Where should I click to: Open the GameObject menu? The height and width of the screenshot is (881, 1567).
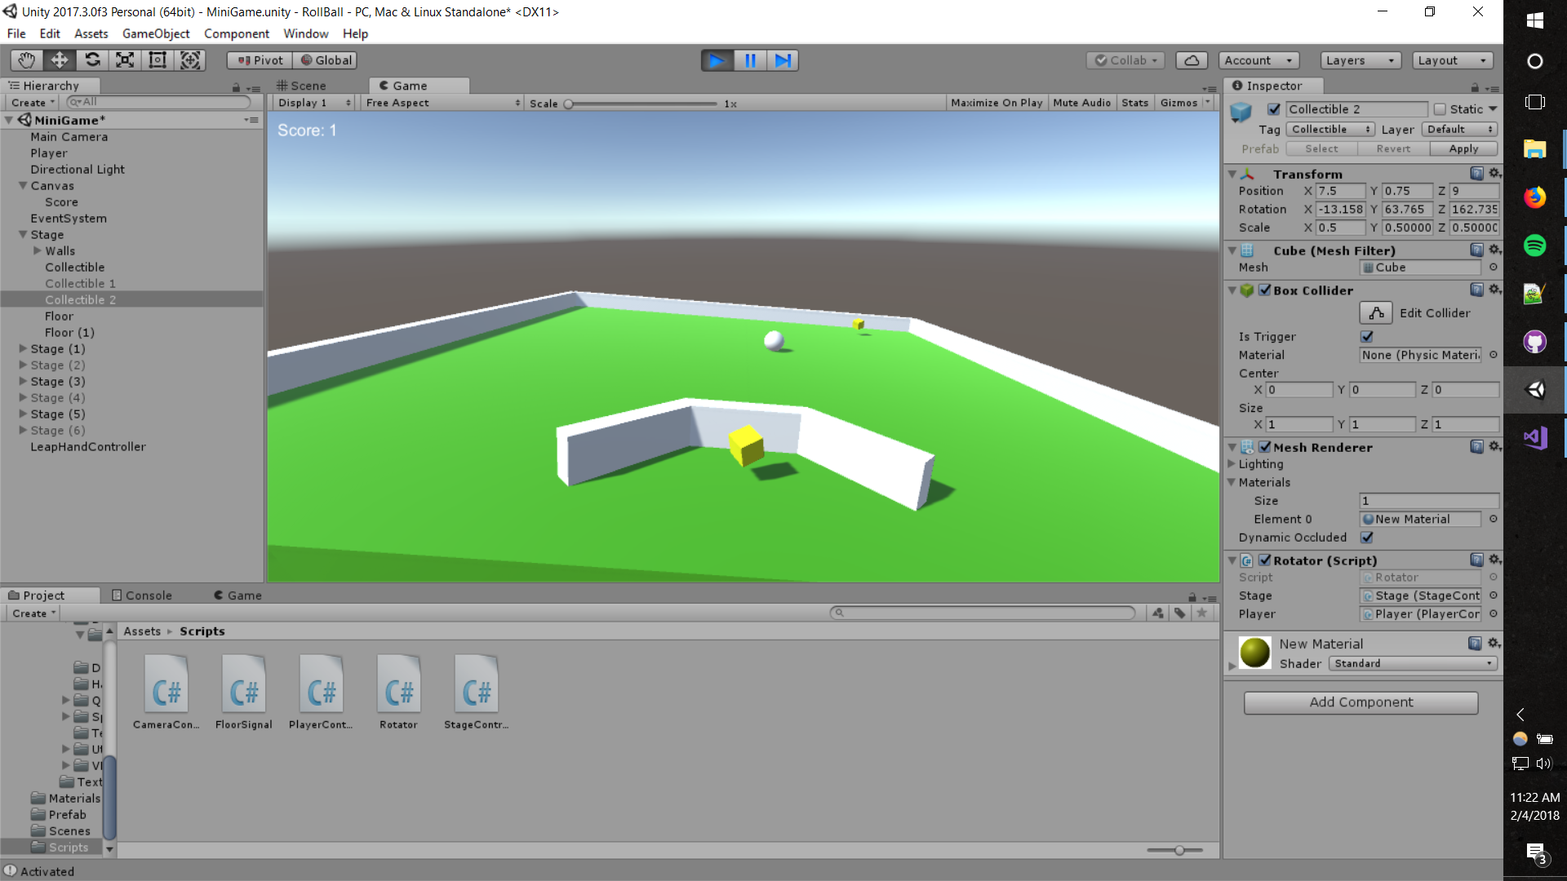pos(155,33)
